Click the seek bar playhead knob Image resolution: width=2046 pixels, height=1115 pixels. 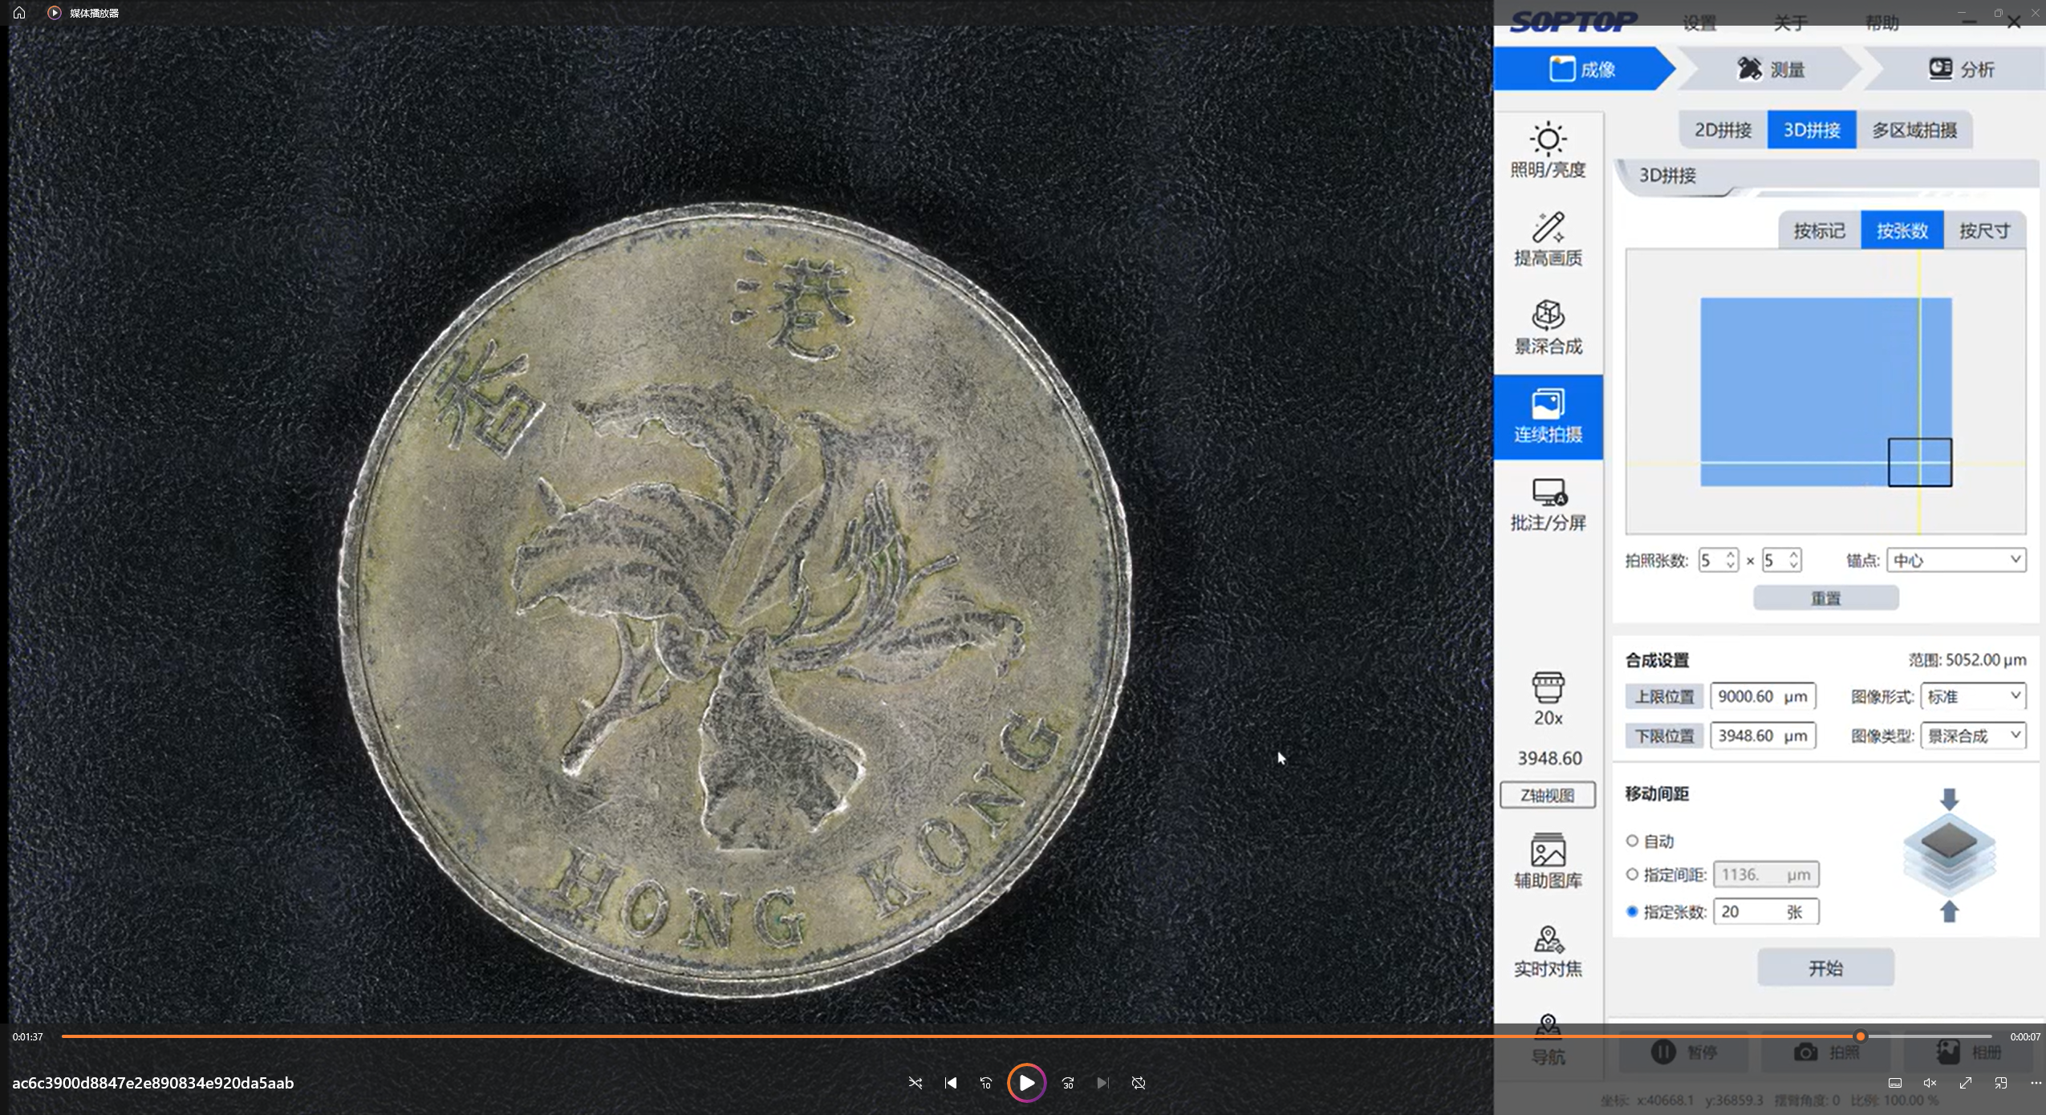(1860, 1036)
